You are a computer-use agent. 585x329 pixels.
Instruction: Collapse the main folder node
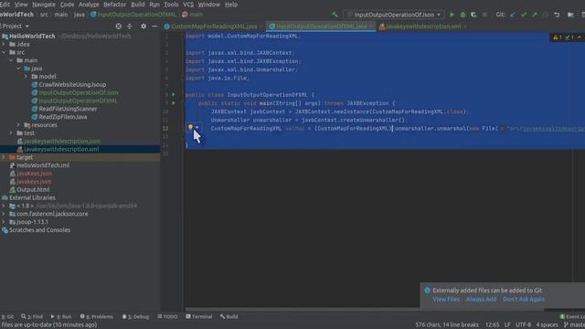click(x=11, y=60)
